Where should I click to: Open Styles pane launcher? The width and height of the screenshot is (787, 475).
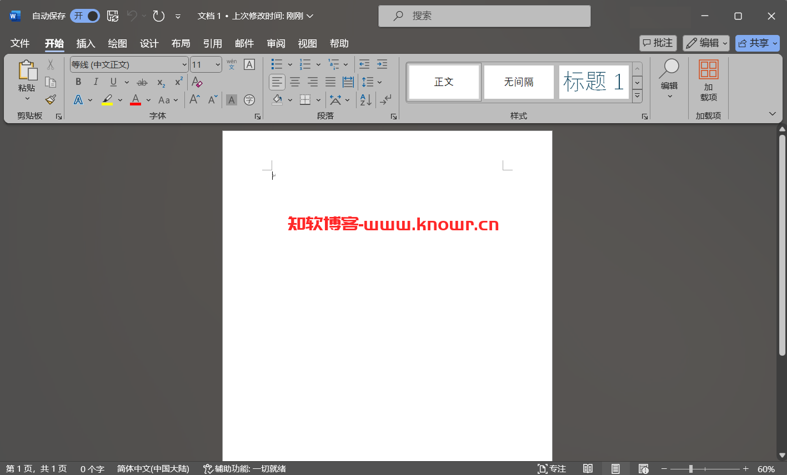pyautogui.click(x=645, y=117)
